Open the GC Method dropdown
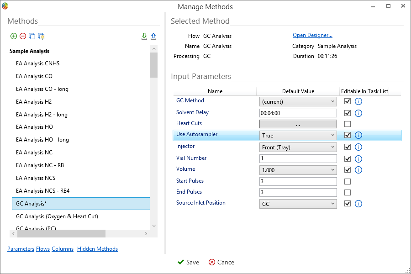 [298, 101]
